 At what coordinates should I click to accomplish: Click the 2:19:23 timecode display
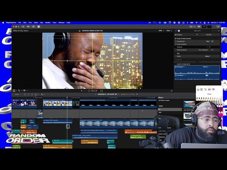point(93,91)
